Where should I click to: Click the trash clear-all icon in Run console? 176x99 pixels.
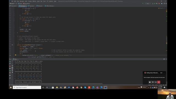pyautogui.click(x=12, y=72)
